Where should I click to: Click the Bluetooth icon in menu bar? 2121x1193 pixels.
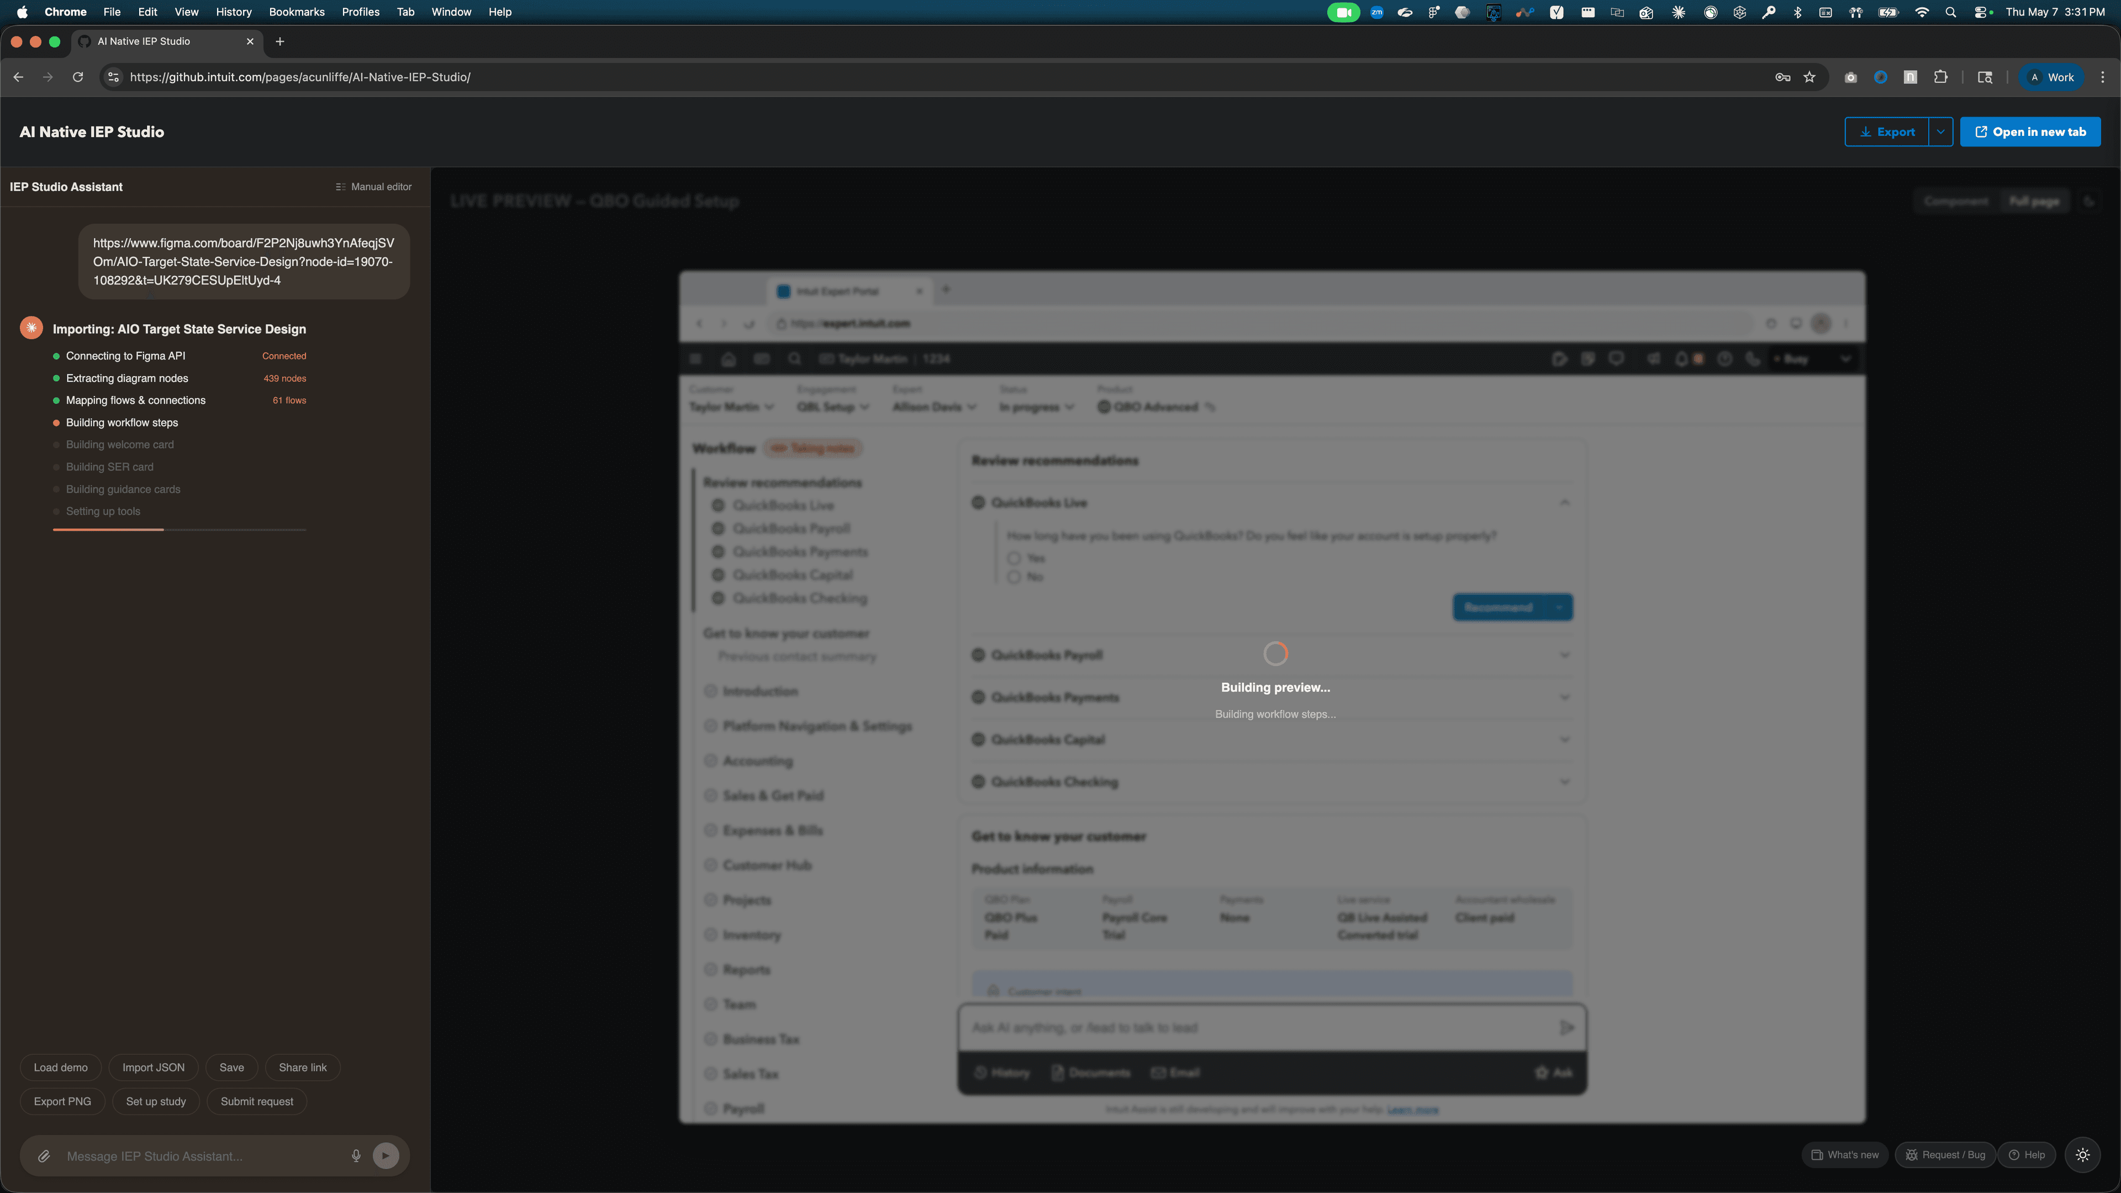(1797, 12)
